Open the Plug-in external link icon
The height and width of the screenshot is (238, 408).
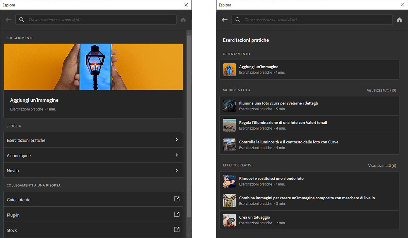[177, 215]
